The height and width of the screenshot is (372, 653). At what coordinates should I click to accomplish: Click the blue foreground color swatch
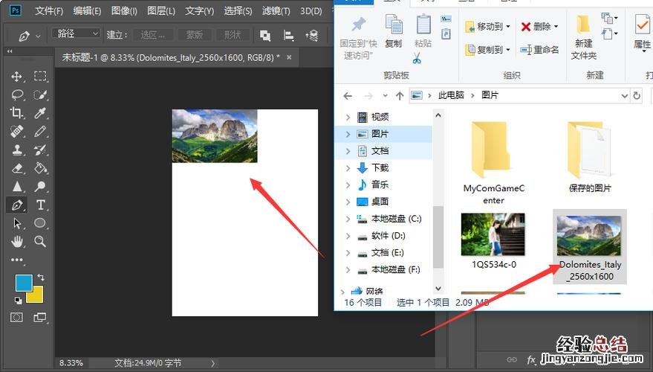click(23, 283)
